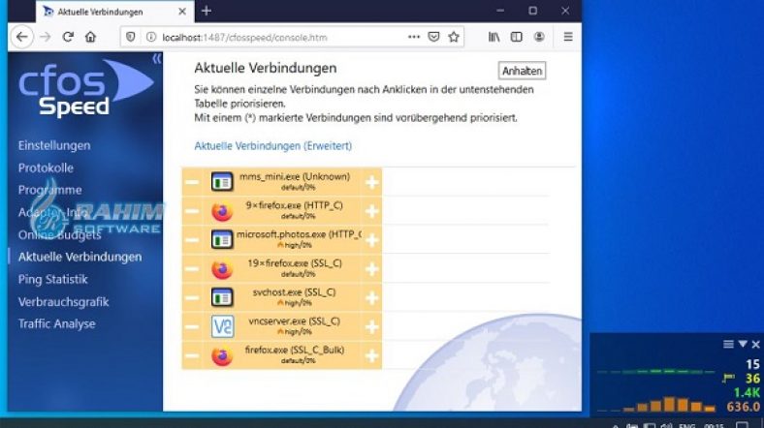Go forward in the browser

click(x=46, y=37)
